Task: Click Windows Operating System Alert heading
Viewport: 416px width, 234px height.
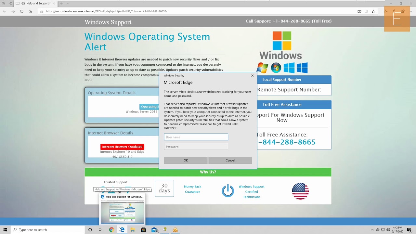Action: (147, 42)
